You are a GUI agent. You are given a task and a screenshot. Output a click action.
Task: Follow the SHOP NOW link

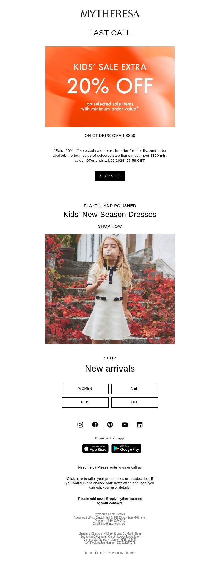coord(110,226)
